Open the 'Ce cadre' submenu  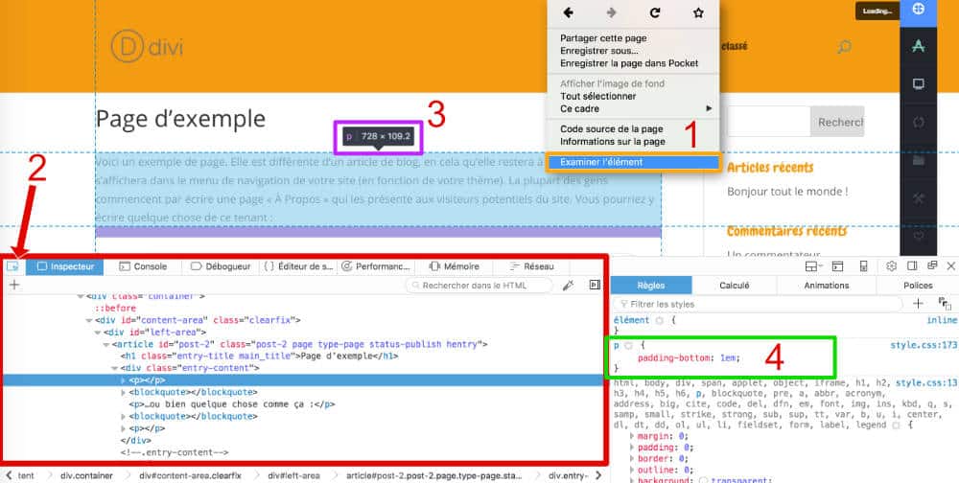click(x=633, y=108)
